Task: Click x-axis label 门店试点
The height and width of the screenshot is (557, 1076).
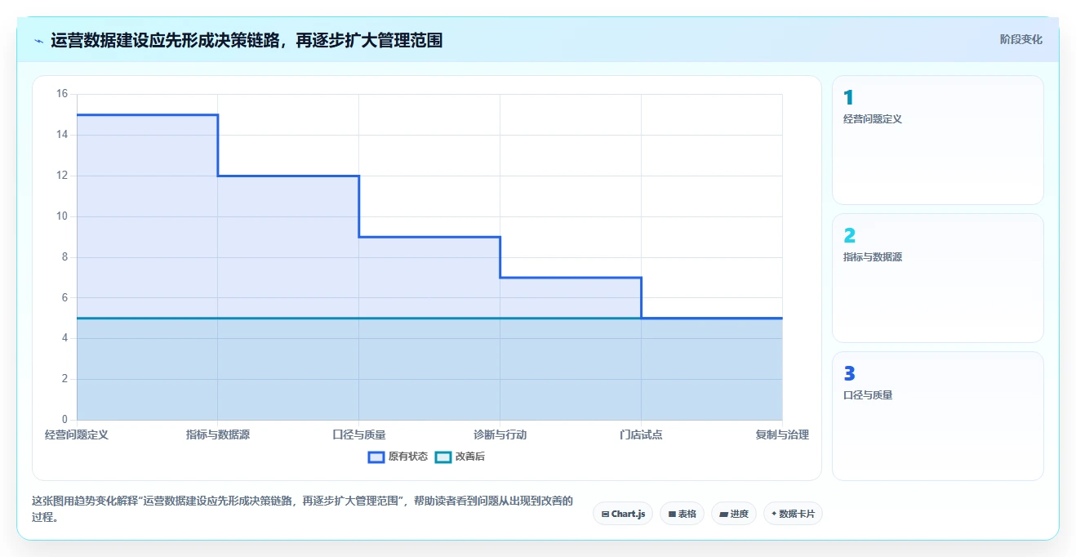Action: click(641, 434)
